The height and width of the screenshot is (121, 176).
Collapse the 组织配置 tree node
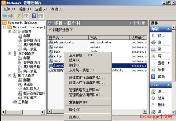(10, 32)
